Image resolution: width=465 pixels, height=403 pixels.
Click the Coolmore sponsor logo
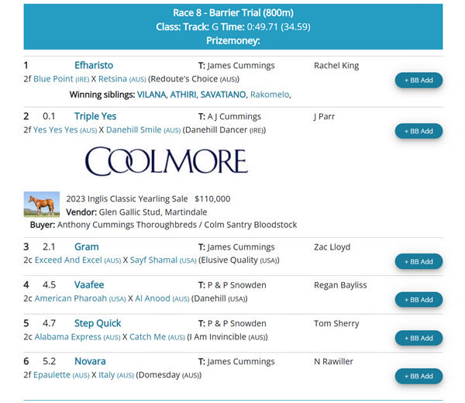[166, 161]
